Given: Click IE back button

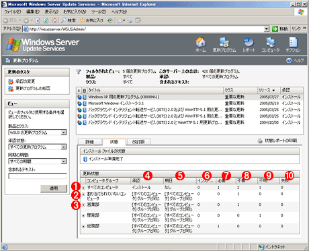Looking at the screenshot, I should tap(11, 21).
